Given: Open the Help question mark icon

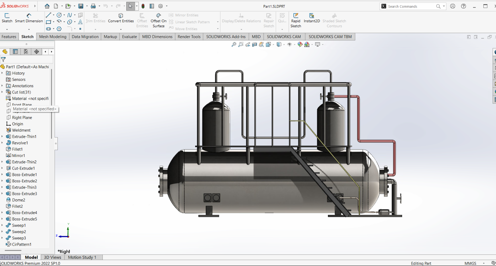Looking at the screenshot, I should (463, 6).
